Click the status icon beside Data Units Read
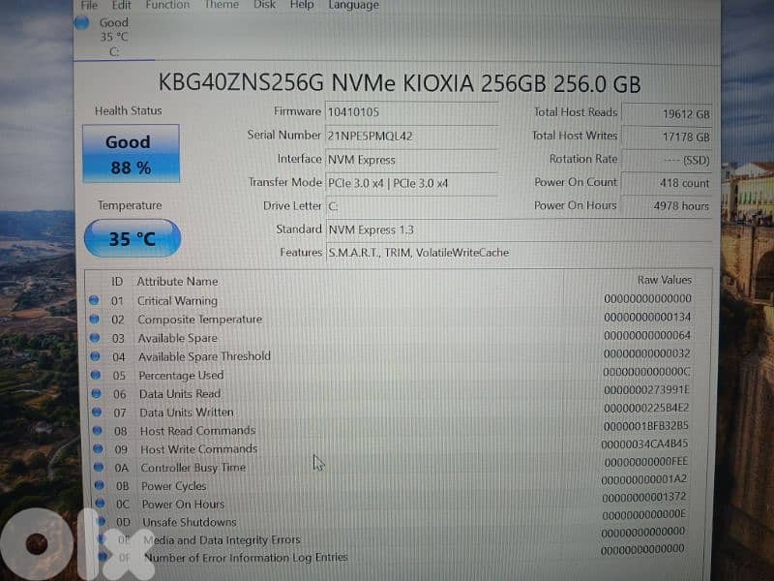The image size is (774, 581). 94,393
